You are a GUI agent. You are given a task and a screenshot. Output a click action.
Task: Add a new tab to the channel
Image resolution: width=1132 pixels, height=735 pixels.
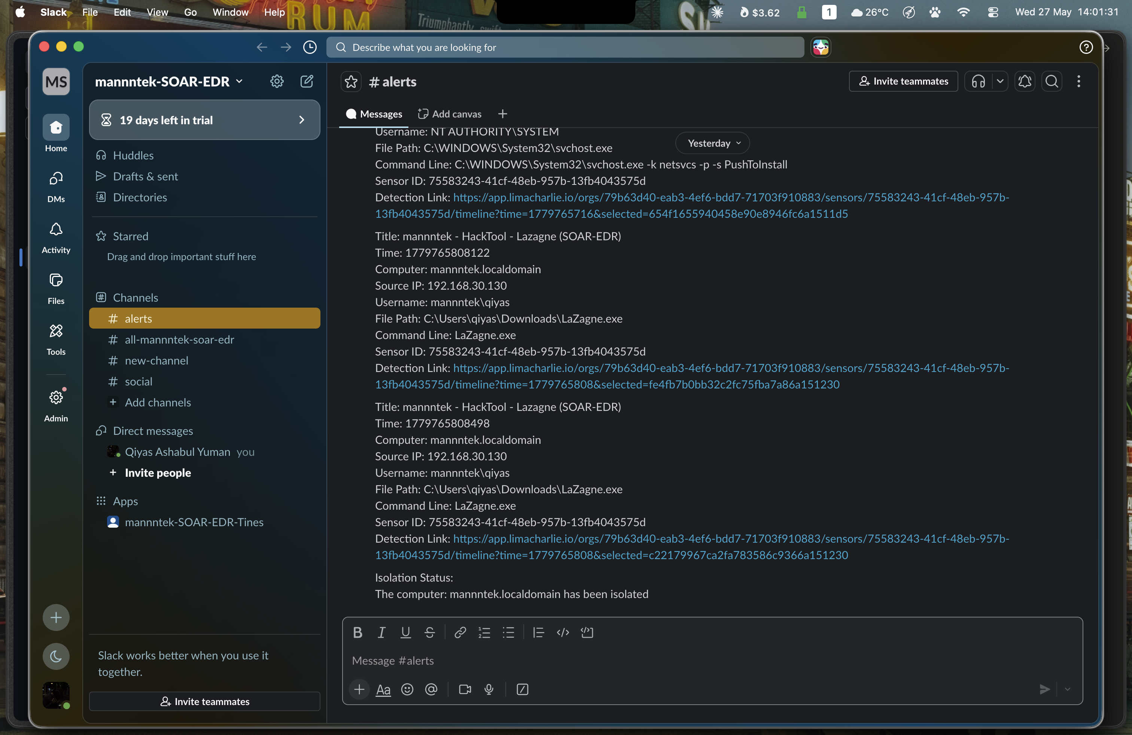click(x=503, y=114)
